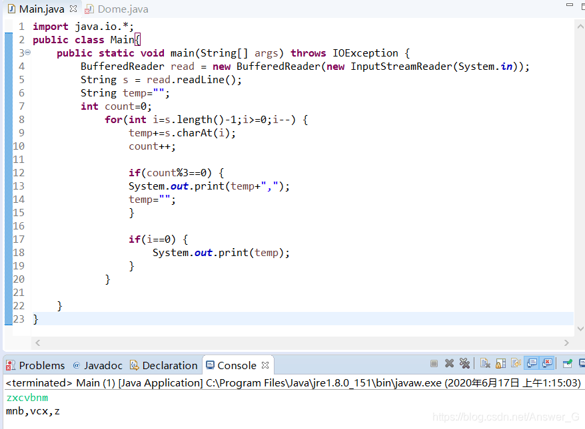Toggle show console on standard error

547,363
